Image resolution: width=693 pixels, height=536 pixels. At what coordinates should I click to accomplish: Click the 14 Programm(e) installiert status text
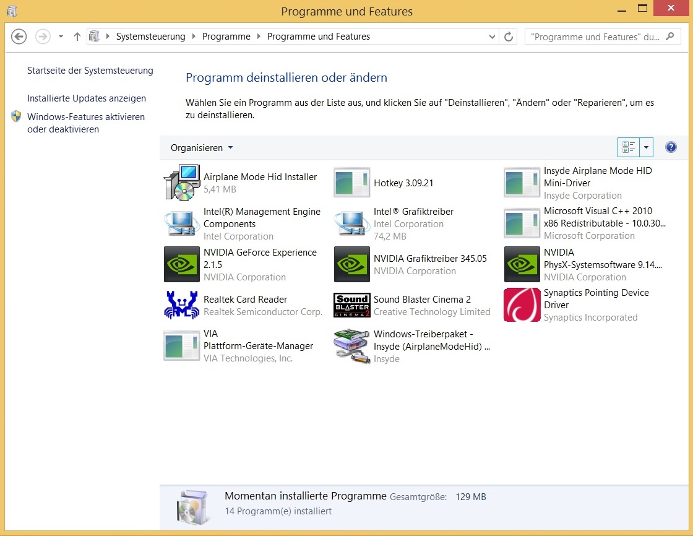[278, 511]
